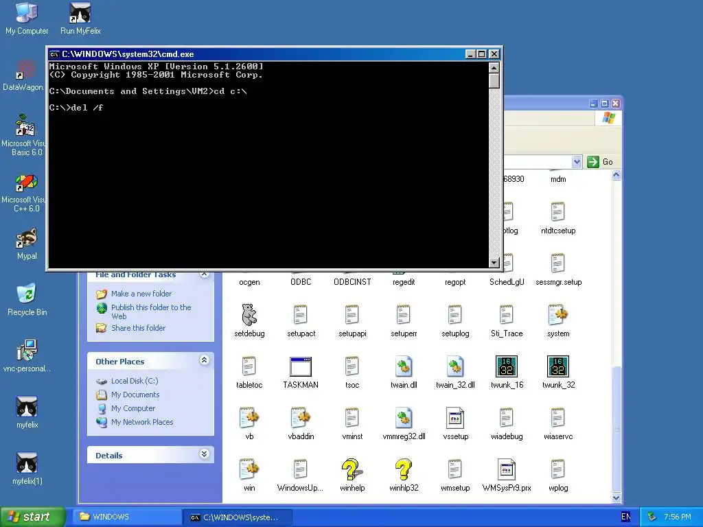Select the Sti_Trace file

coord(507,320)
